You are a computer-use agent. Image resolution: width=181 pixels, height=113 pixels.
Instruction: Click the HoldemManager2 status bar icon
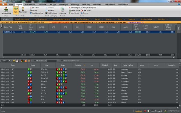tap(148, 111)
